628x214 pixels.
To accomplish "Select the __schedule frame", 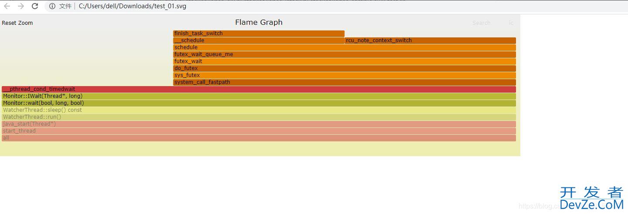I will (258, 40).
